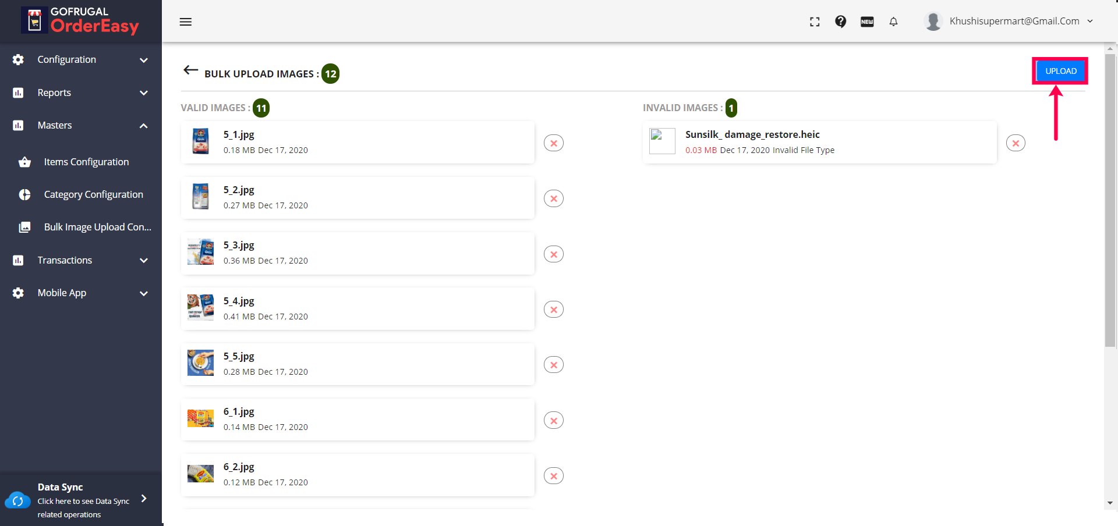Click the Bulk Image Upload gallery icon
The width and height of the screenshot is (1118, 526).
coord(24,227)
